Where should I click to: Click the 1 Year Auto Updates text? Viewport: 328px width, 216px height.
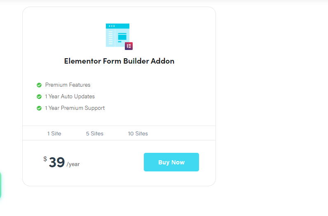click(x=70, y=97)
